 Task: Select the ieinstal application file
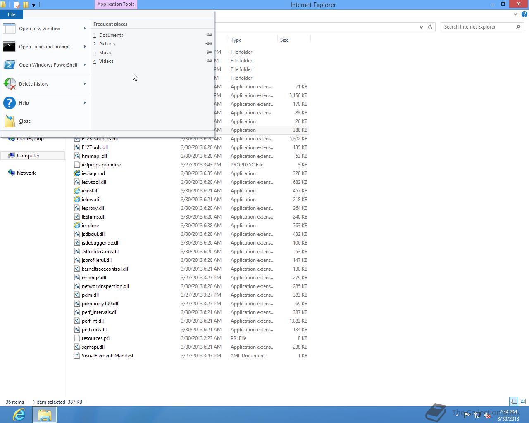89,191
